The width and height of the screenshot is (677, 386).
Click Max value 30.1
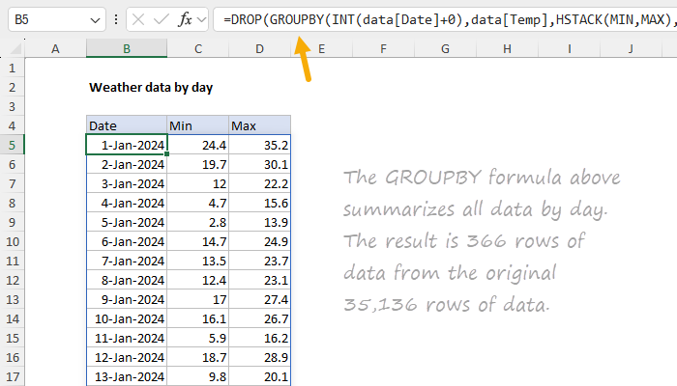[259, 165]
